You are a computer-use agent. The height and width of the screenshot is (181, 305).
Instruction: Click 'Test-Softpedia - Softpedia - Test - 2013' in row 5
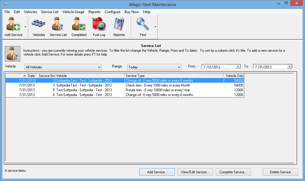84,90
